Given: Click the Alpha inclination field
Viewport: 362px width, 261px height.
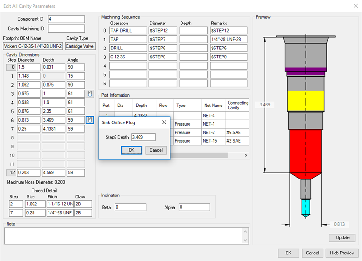Looking at the screenshot, I should click(194, 207).
